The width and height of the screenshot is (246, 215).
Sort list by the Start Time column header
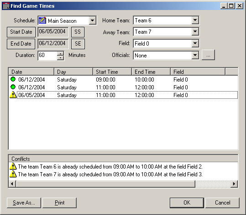(112, 72)
